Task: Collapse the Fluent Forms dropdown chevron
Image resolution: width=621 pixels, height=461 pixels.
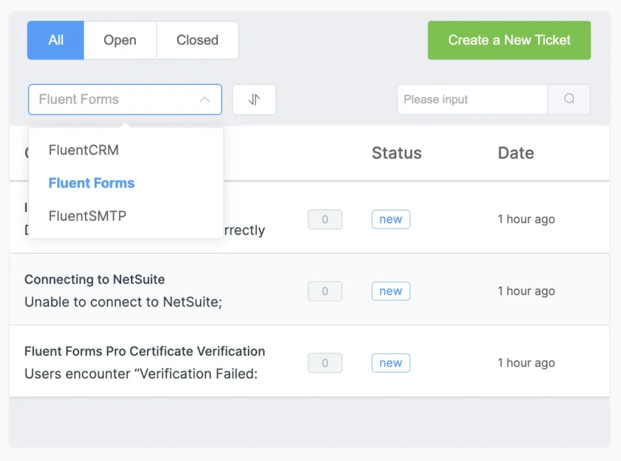Action: click(x=205, y=99)
